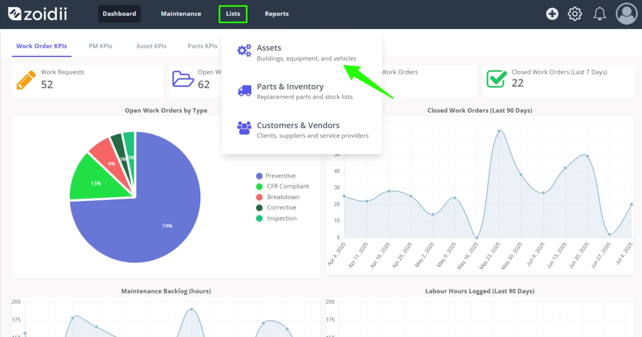642x337 pixels.
Task: Toggle the Preventive legend item
Action: (x=276, y=176)
